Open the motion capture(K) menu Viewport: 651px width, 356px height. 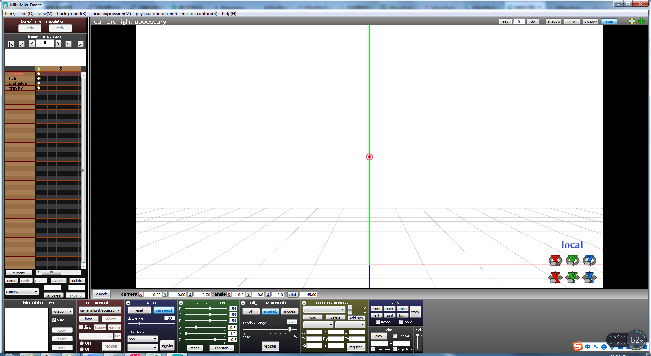[x=199, y=13]
